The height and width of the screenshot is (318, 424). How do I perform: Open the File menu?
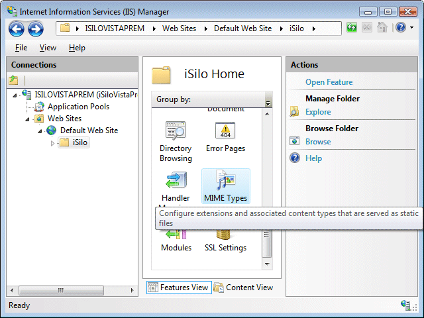click(x=21, y=48)
